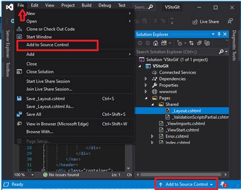The image size is (241, 190).
Task: Click the Search box in title bar
Action: pos(143,7)
